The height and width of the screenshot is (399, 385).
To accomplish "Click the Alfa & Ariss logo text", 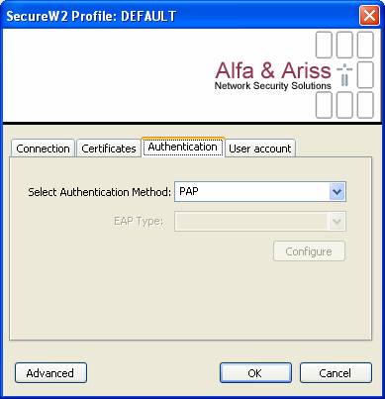I will coord(273,70).
